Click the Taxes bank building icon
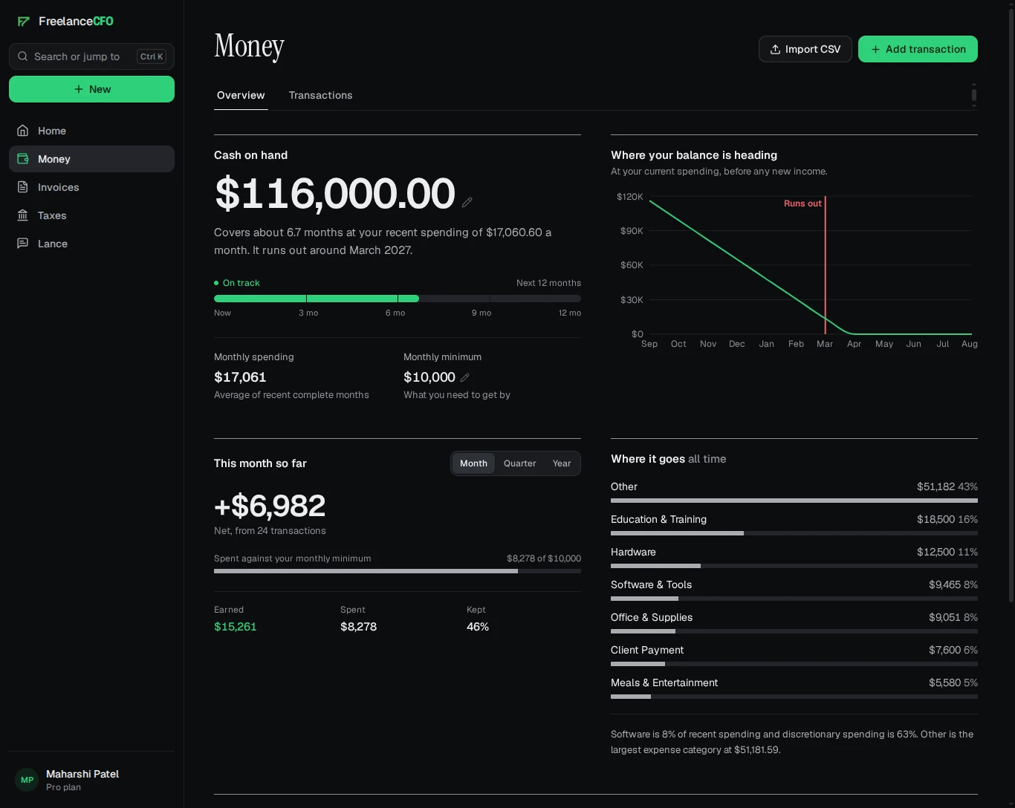Screen dimensions: 1015x808 [x=23, y=215]
